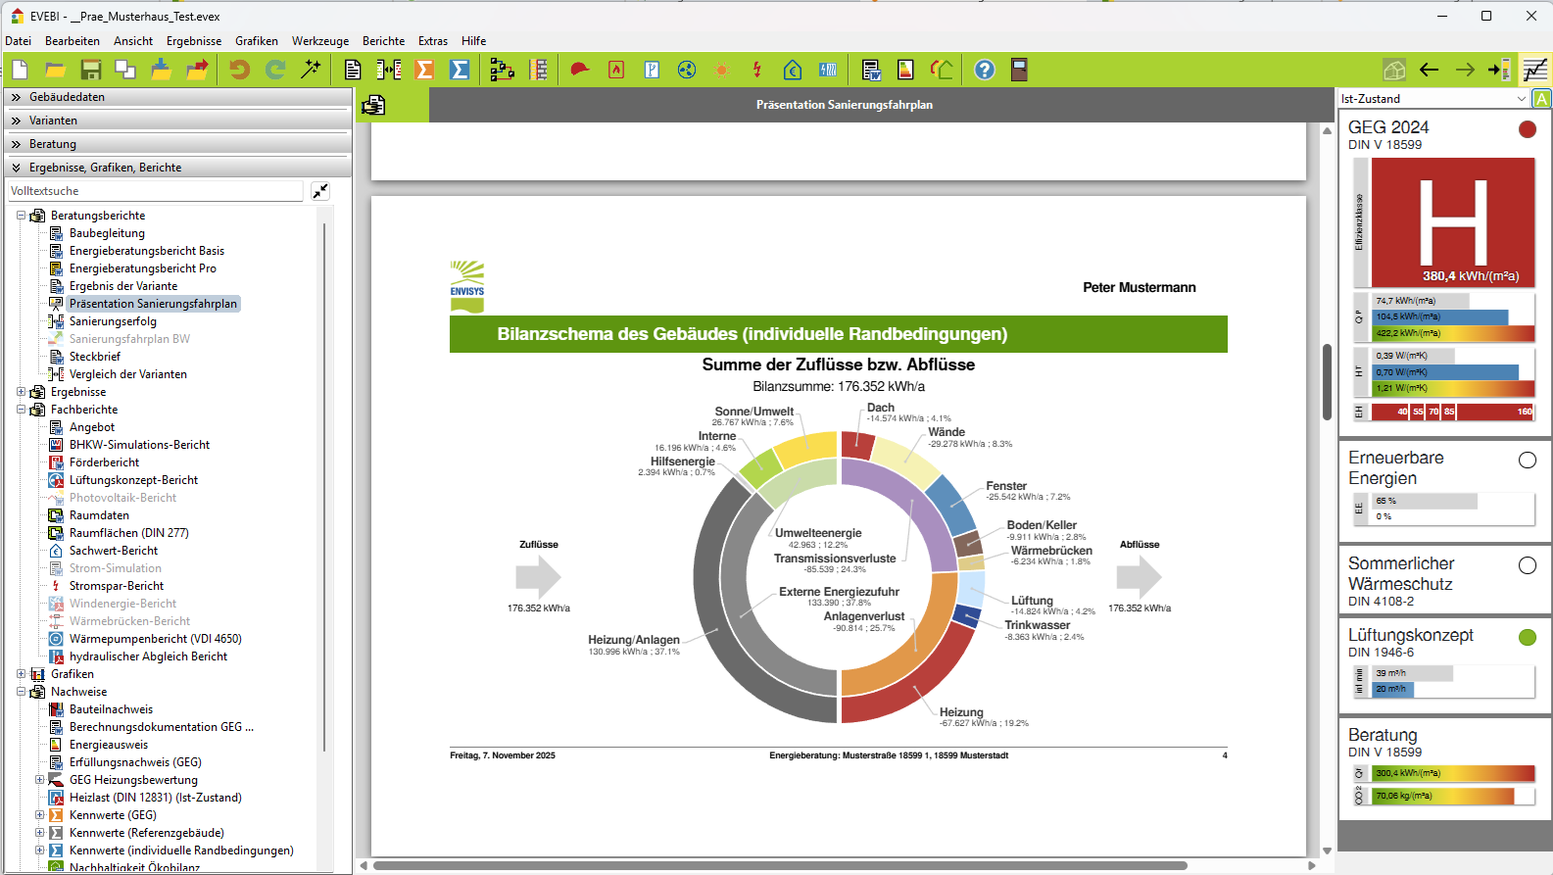Expand the Grafiken tree node

pyautogui.click(x=22, y=674)
